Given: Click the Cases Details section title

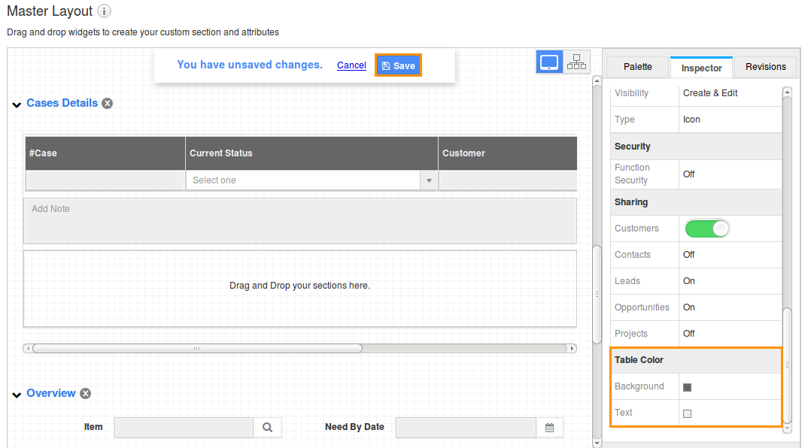Looking at the screenshot, I should coord(62,103).
